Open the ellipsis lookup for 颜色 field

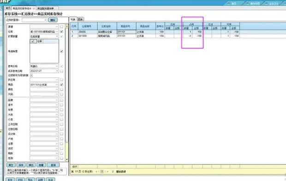point(57,89)
